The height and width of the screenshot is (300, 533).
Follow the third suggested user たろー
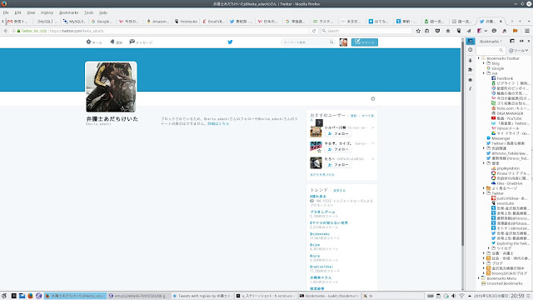point(338,165)
